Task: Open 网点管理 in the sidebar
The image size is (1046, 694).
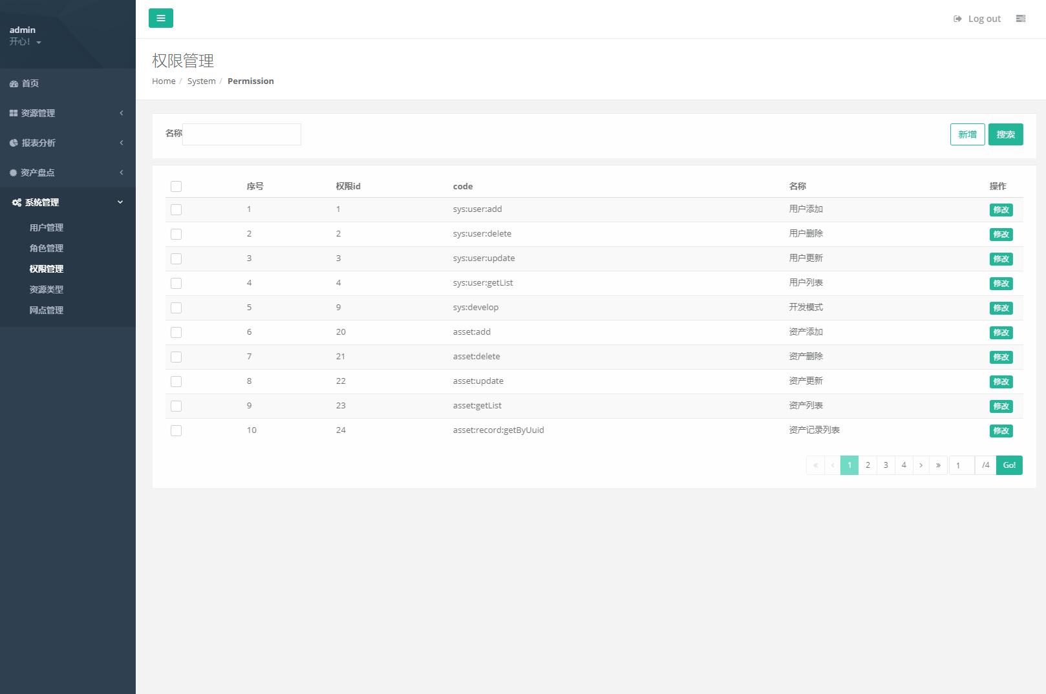Action: (47, 310)
